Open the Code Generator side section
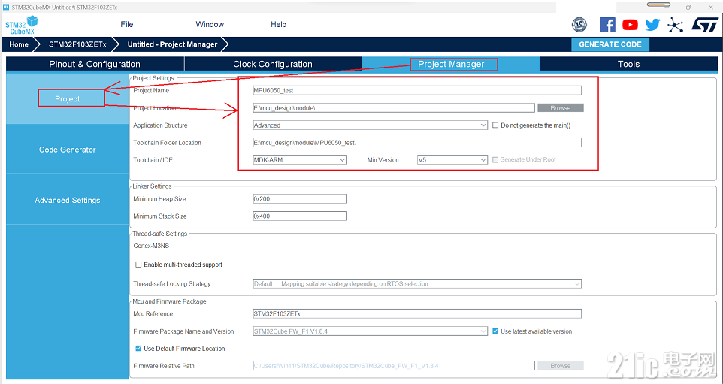Viewport: 723px width, 384px height. click(x=68, y=150)
